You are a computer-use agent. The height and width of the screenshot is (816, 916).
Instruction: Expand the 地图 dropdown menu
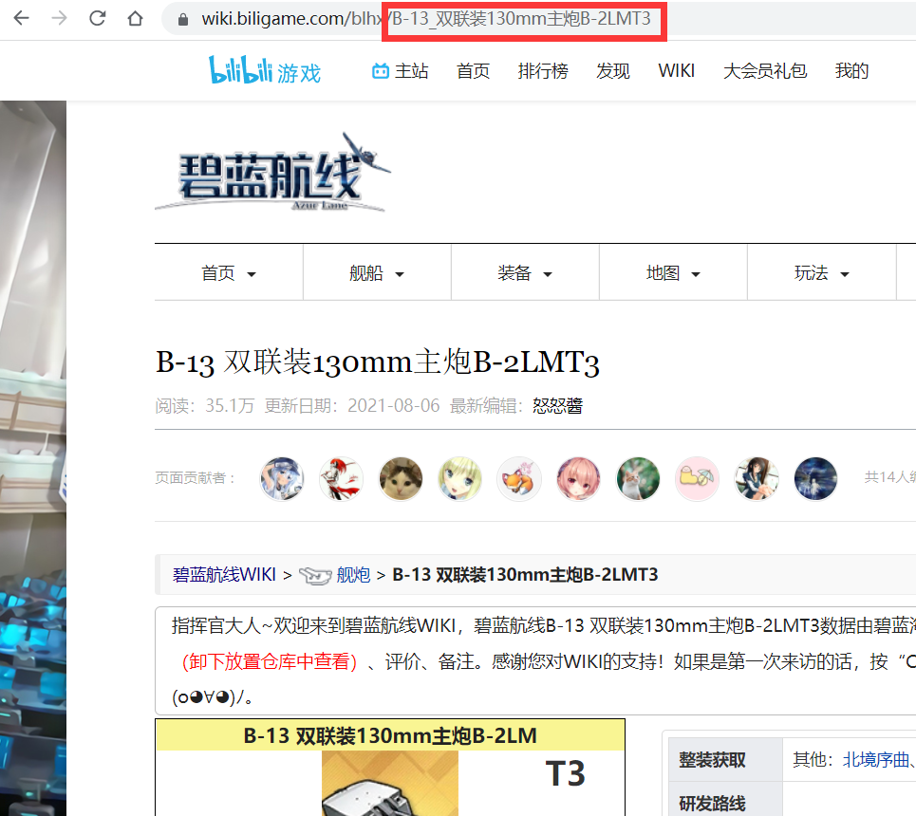(x=674, y=272)
